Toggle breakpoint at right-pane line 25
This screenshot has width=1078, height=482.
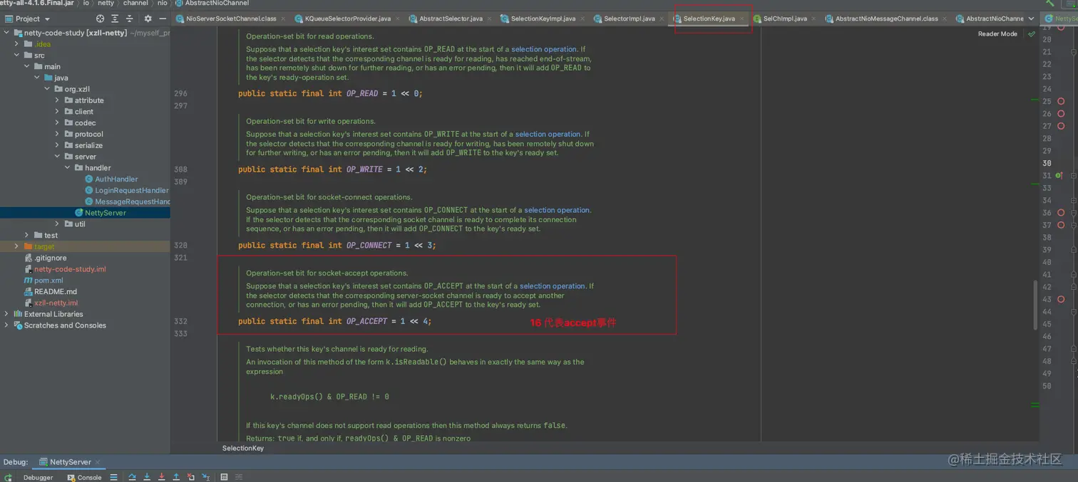1061,101
